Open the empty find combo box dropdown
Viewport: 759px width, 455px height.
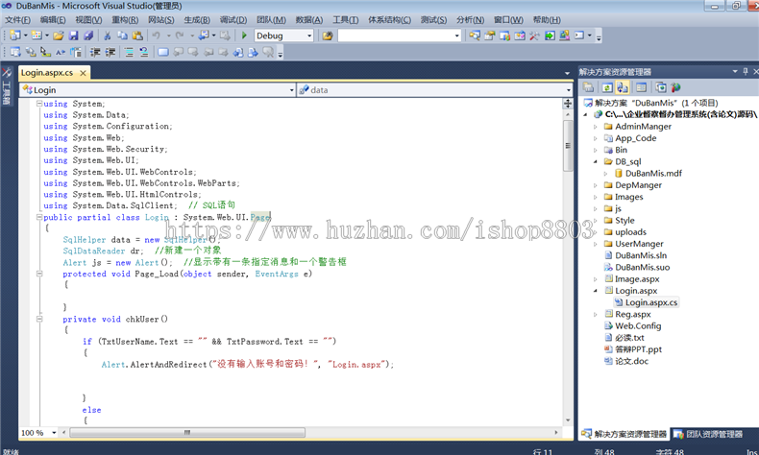tap(456, 36)
